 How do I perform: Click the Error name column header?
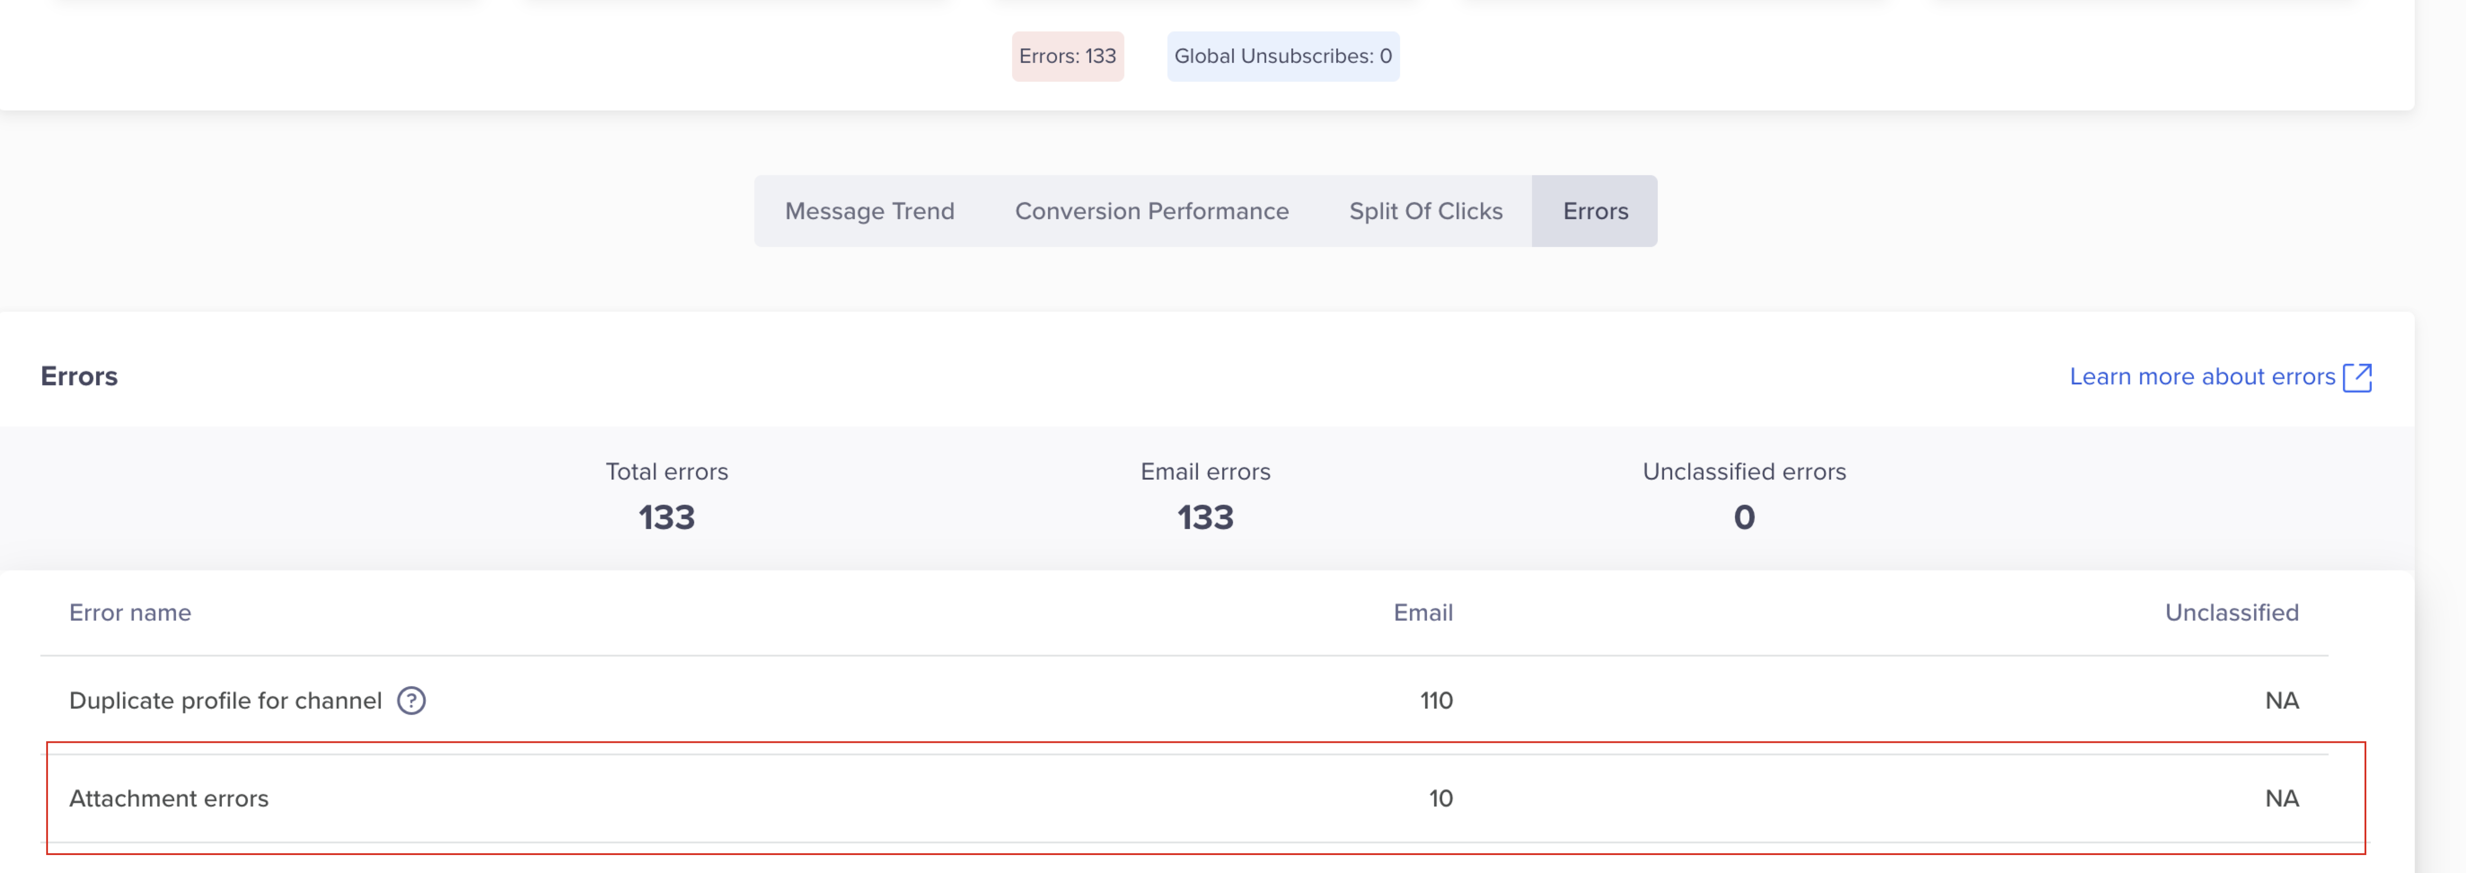(x=129, y=612)
